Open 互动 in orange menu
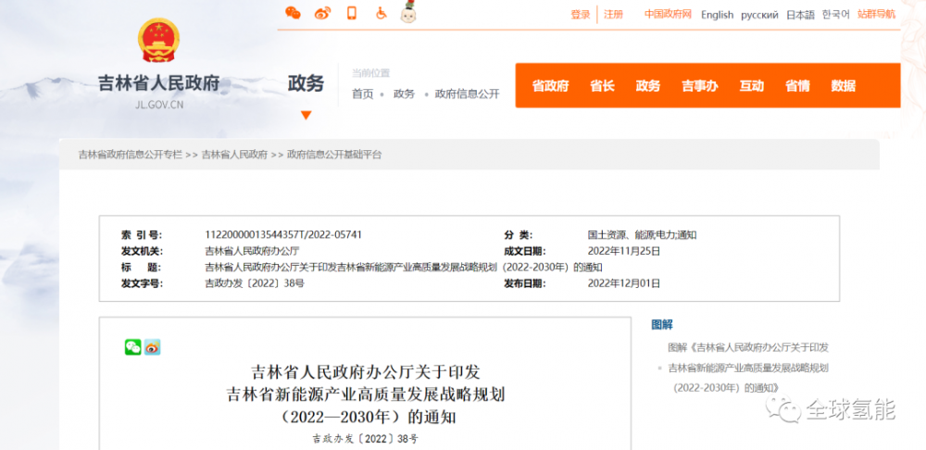 (752, 86)
